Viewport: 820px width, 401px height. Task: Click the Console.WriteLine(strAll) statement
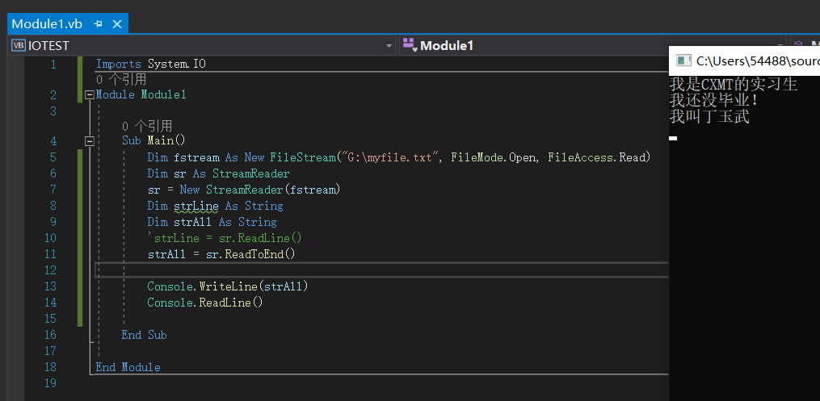(x=228, y=286)
